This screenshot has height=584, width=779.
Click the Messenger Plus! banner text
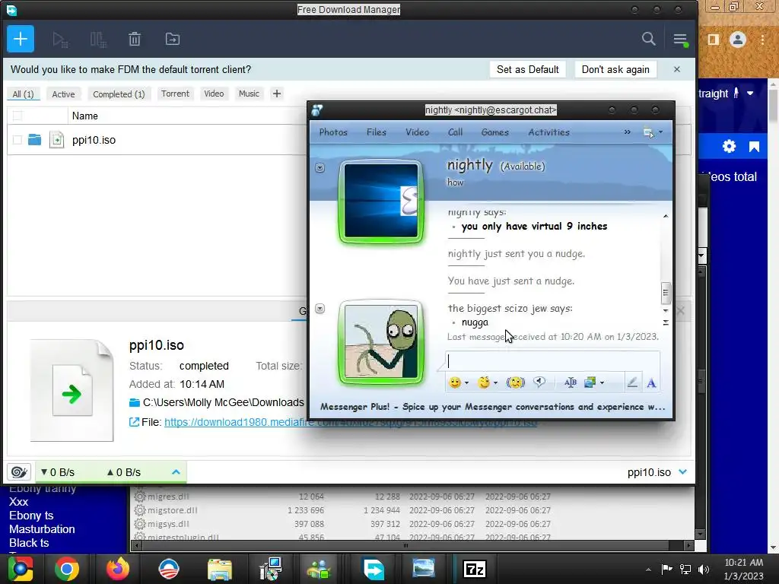(x=492, y=407)
